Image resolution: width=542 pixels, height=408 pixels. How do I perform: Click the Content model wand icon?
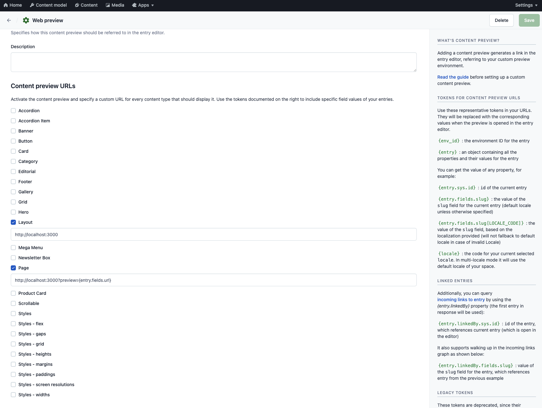point(32,5)
